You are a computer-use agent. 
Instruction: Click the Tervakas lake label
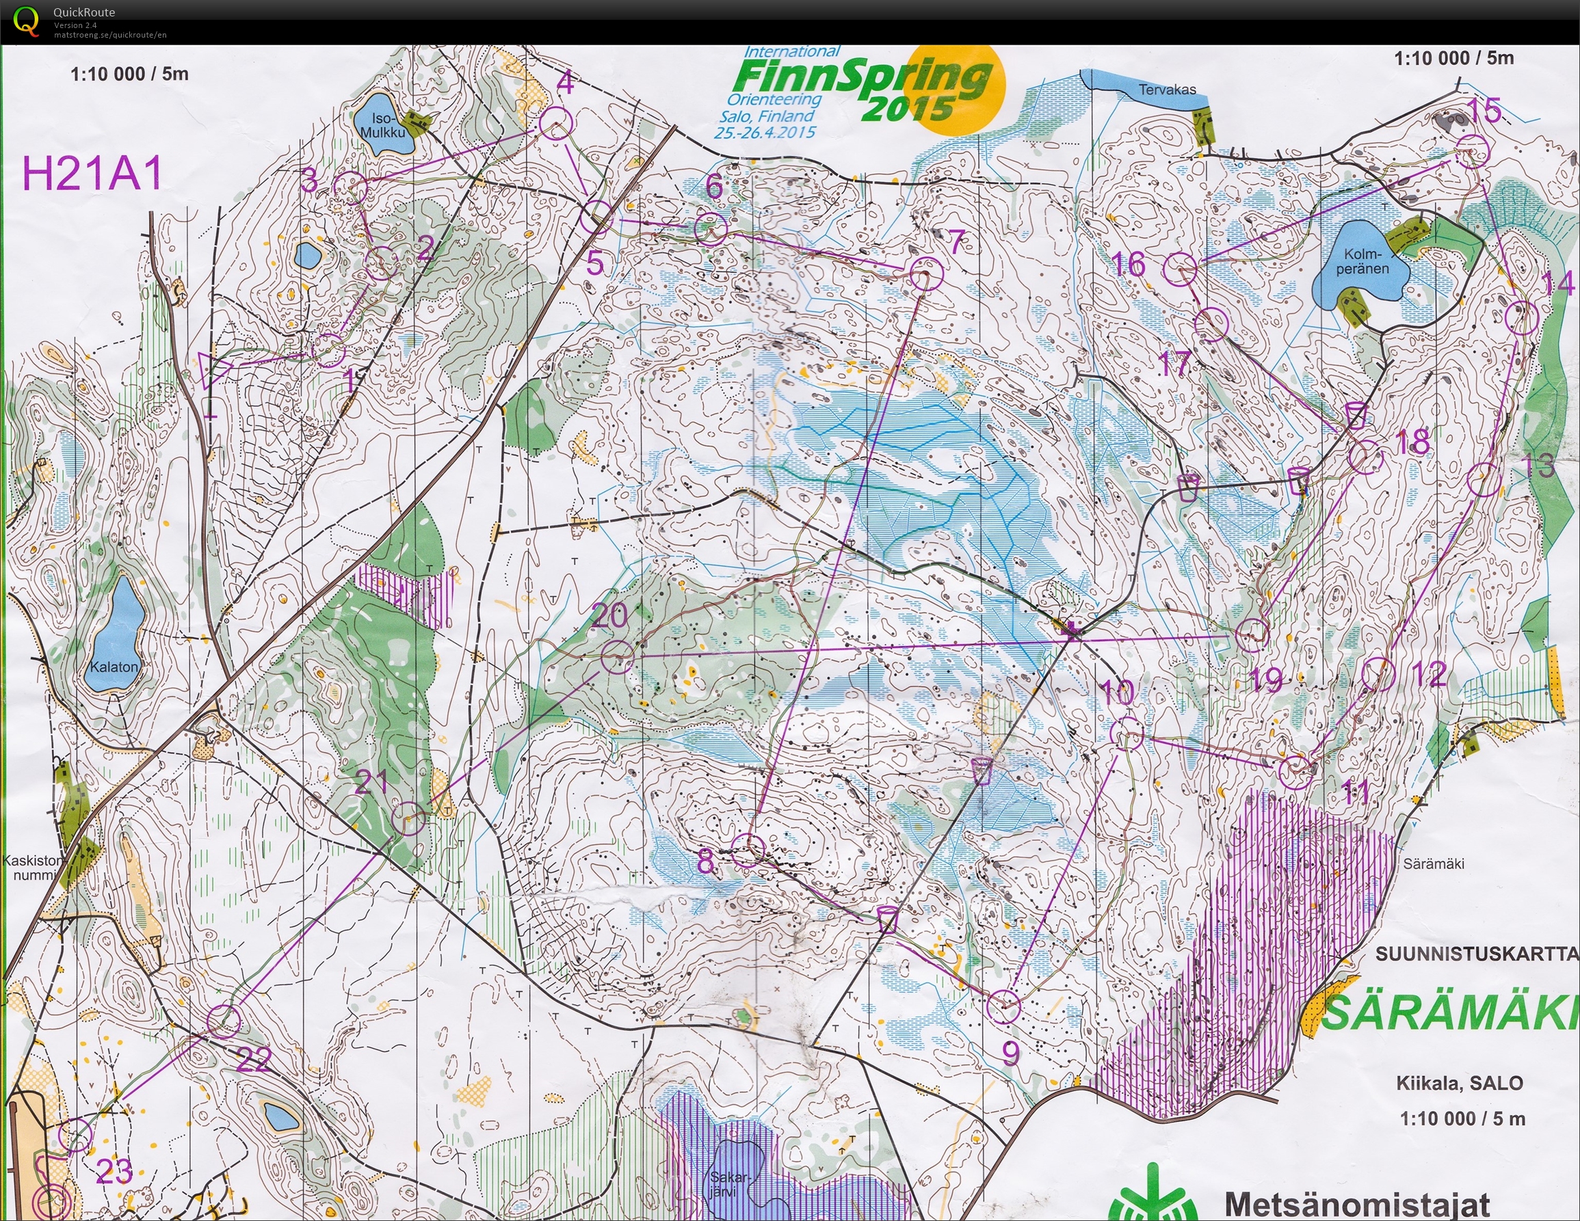point(1167,90)
